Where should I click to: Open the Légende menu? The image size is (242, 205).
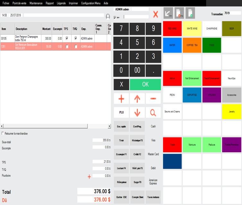coord(61,3)
